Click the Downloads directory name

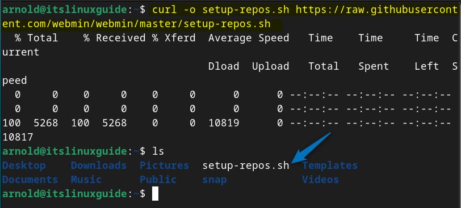(98, 165)
